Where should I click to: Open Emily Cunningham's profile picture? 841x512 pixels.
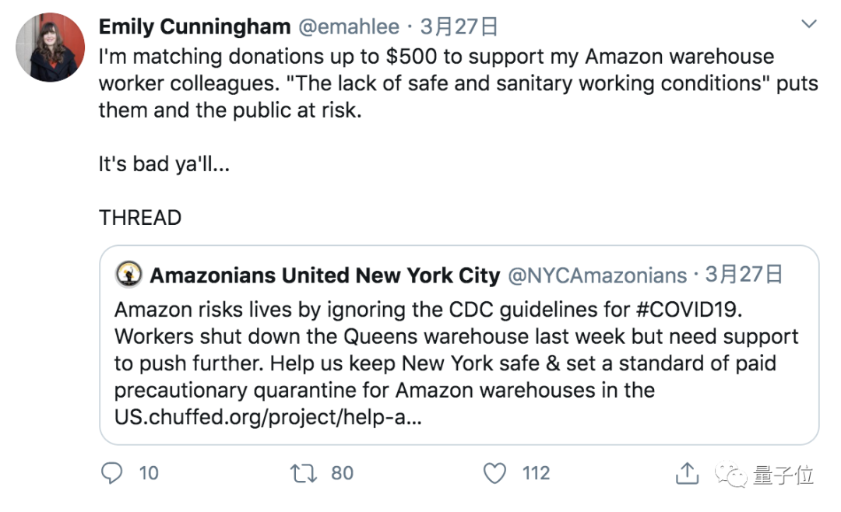[x=50, y=48]
